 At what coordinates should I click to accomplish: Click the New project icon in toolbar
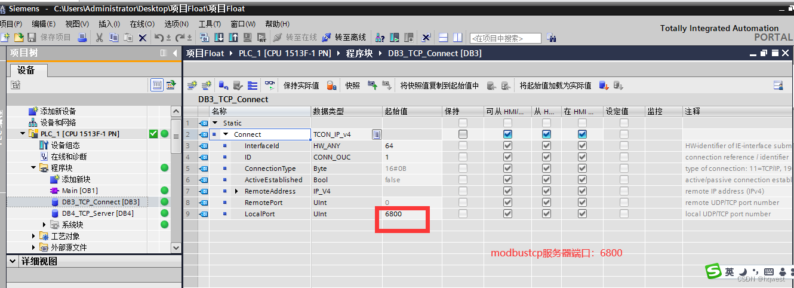click(5, 38)
